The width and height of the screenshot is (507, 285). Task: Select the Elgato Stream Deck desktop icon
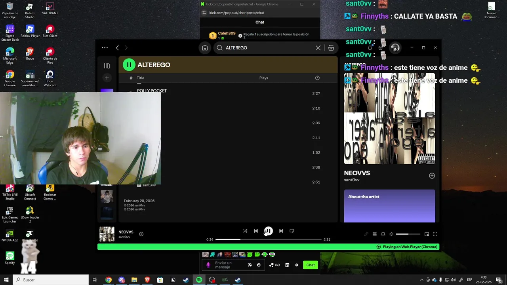pos(10,33)
